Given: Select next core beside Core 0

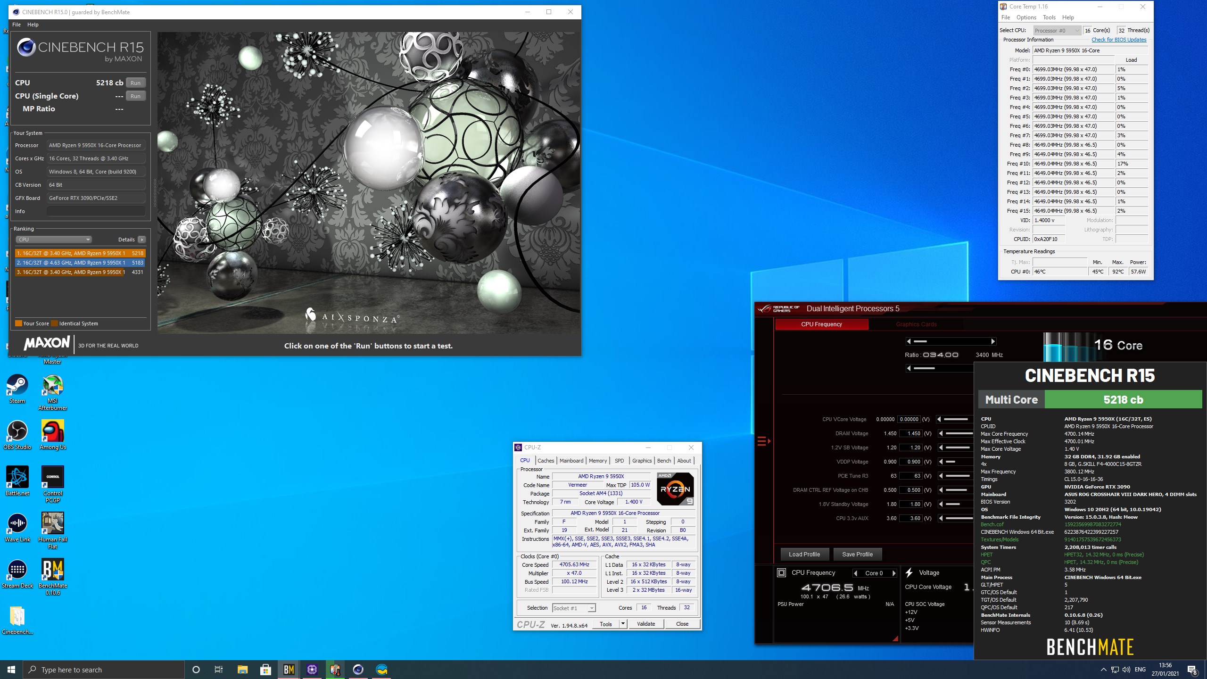Looking at the screenshot, I should click(x=894, y=573).
